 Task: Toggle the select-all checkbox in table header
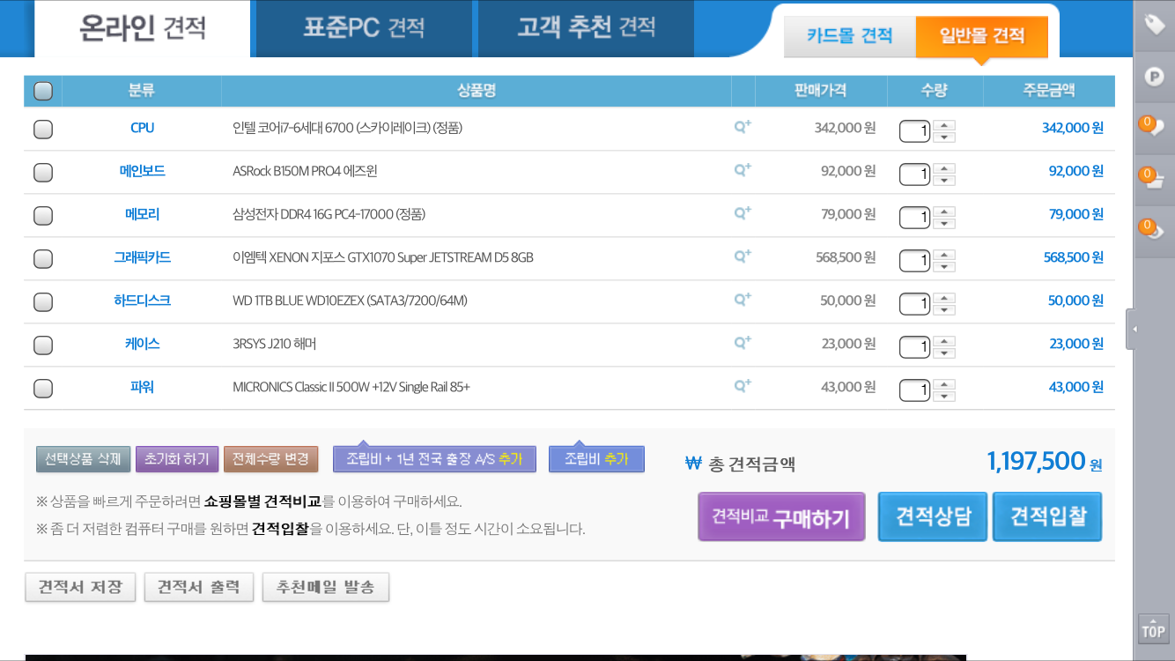[43, 91]
